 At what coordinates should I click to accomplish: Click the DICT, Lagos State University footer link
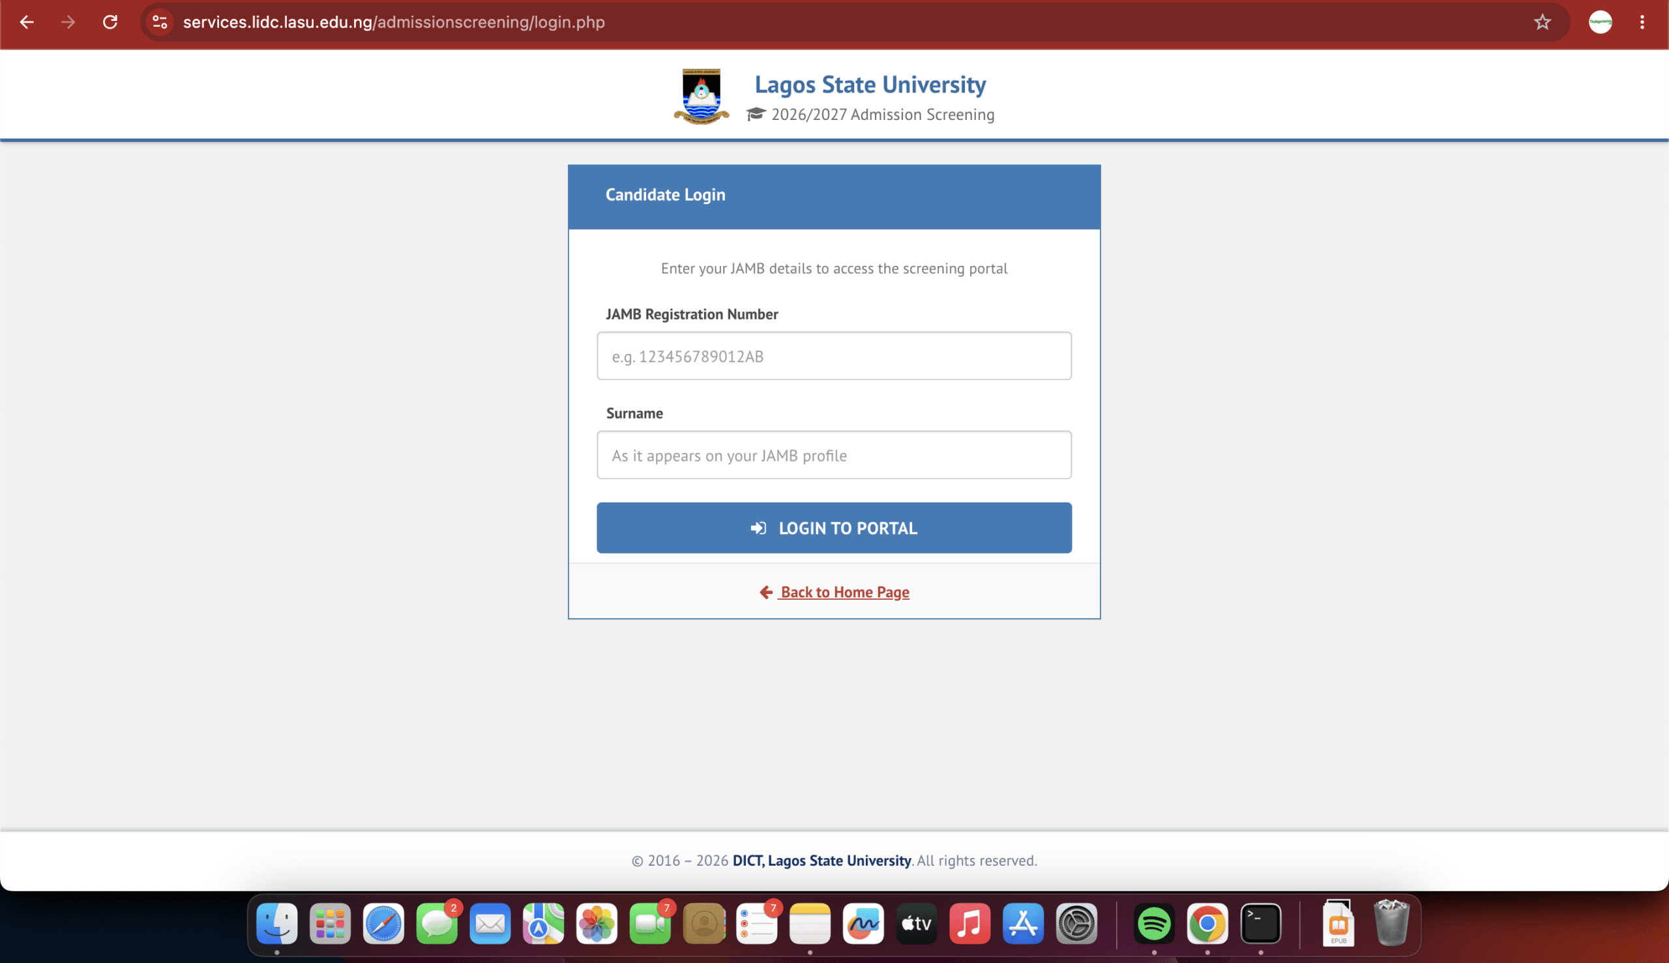pyautogui.click(x=821, y=861)
